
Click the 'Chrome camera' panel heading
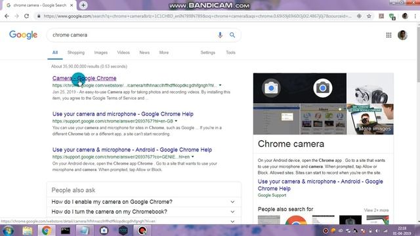291,144
